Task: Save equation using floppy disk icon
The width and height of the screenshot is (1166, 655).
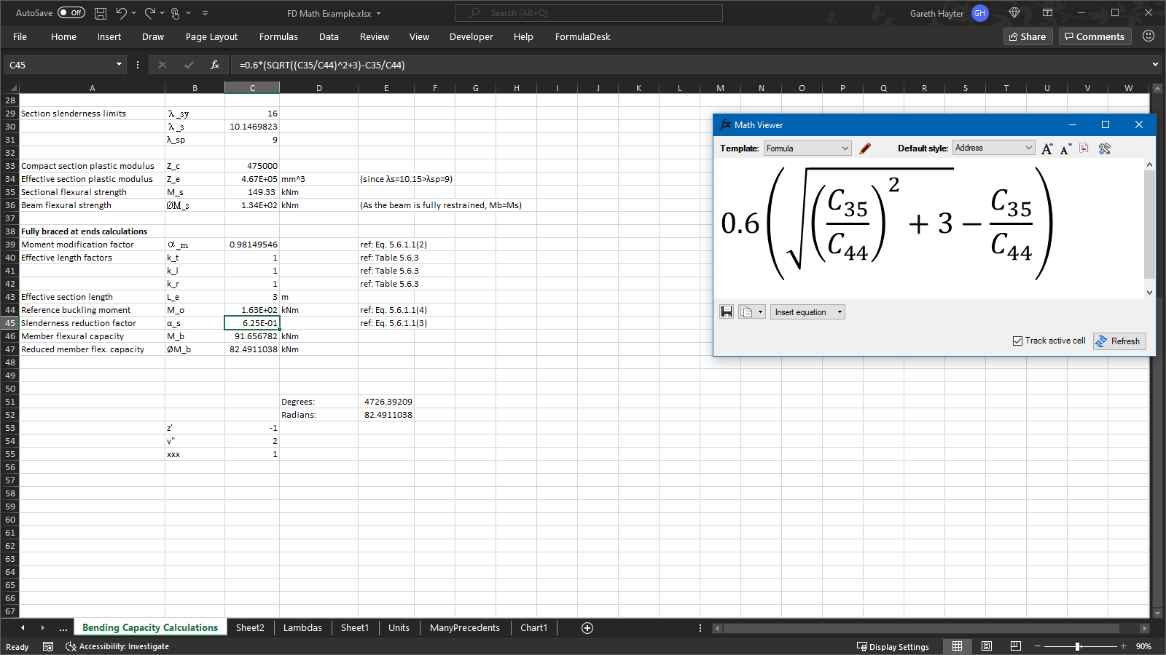Action: pyautogui.click(x=727, y=312)
